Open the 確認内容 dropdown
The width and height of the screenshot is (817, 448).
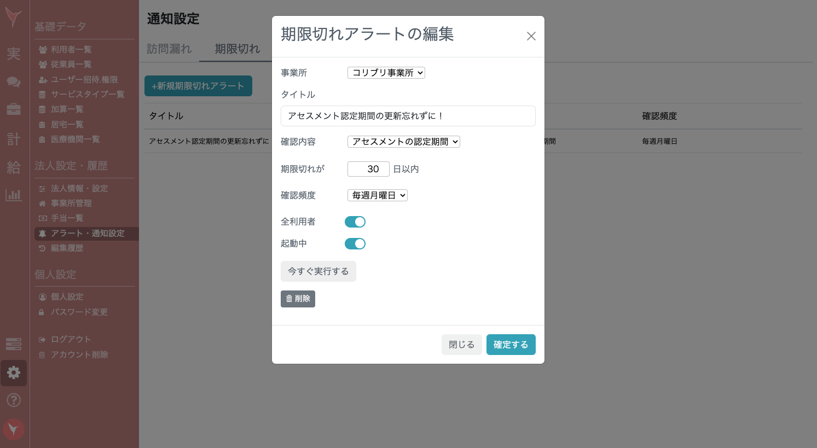[403, 141]
